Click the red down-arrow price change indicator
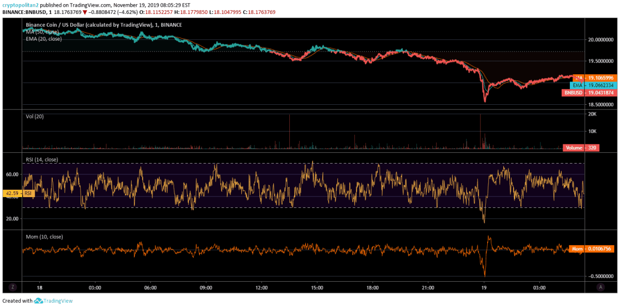This screenshot has height=308, width=620. pos(85,12)
